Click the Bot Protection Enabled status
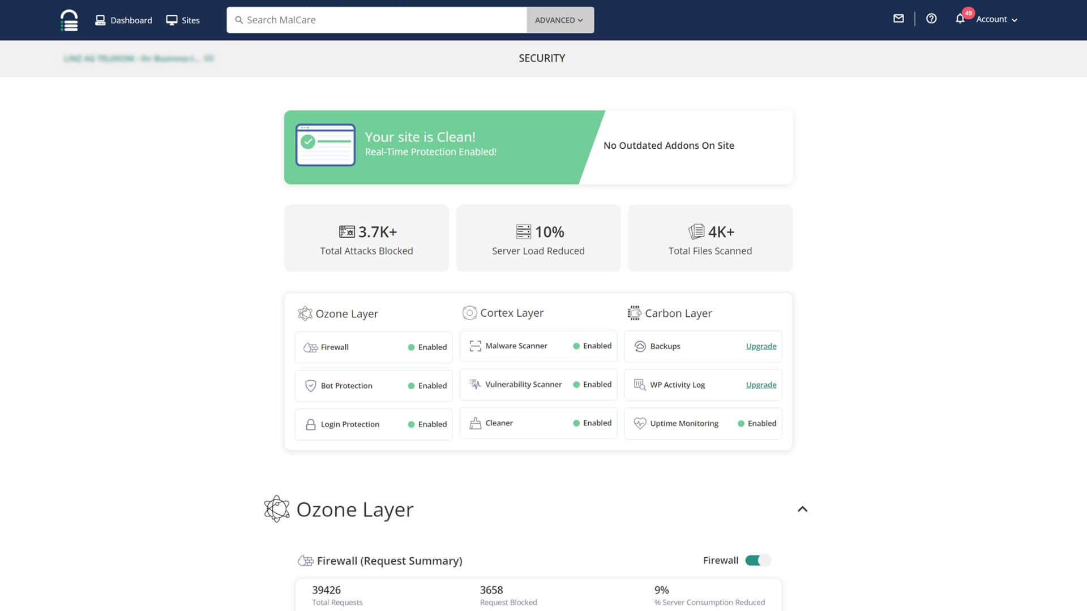The height and width of the screenshot is (611, 1087). [427, 386]
